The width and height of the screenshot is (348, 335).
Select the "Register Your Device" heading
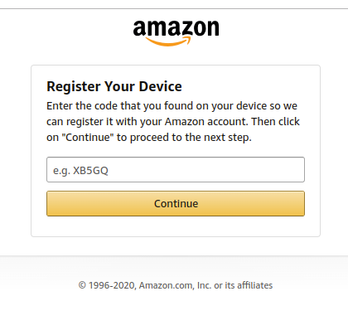pyautogui.click(x=114, y=86)
